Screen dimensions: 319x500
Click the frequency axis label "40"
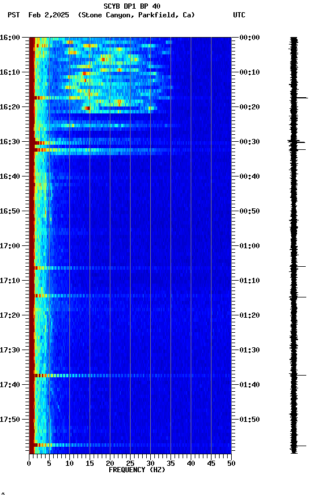pos(191,464)
